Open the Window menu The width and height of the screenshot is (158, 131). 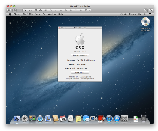coord(52,14)
